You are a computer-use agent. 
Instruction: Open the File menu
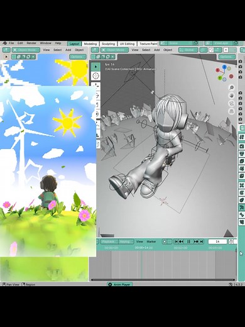11,43
